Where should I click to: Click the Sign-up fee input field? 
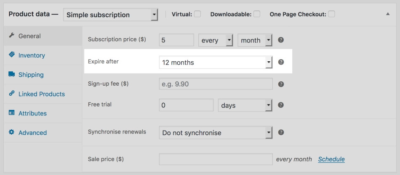tap(216, 84)
